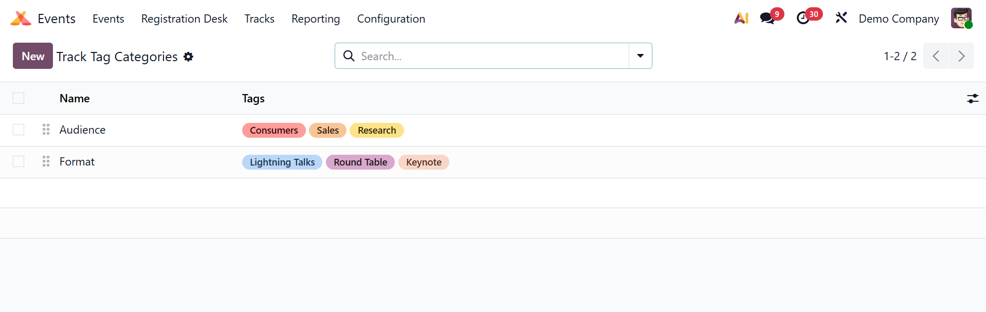Image resolution: width=986 pixels, height=312 pixels.
Task: Click the gear icon beside Track Tag Categories
Action: [x=189, y=57]
